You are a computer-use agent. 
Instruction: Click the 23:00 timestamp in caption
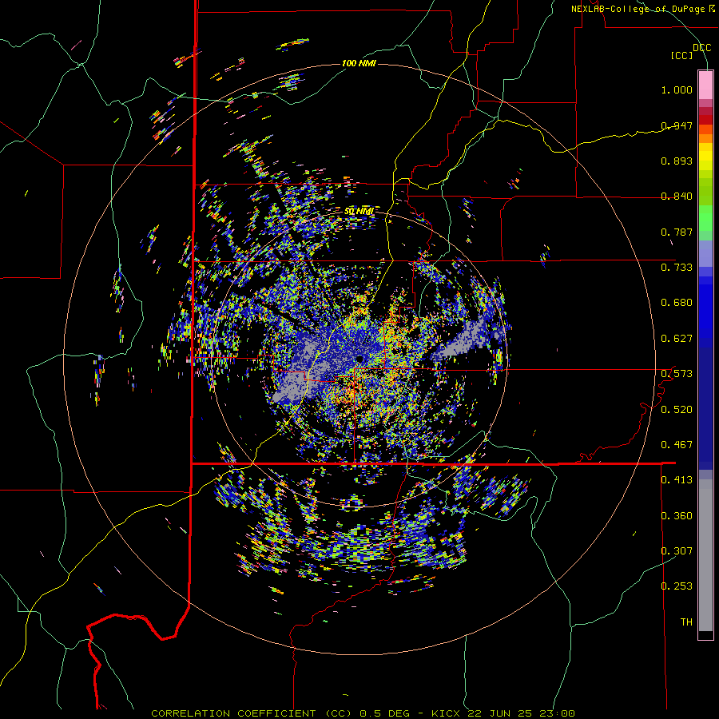pyautogui.click(x=557, y=713)
